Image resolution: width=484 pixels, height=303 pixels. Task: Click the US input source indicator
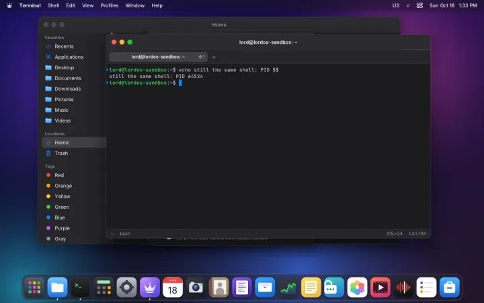396,5
